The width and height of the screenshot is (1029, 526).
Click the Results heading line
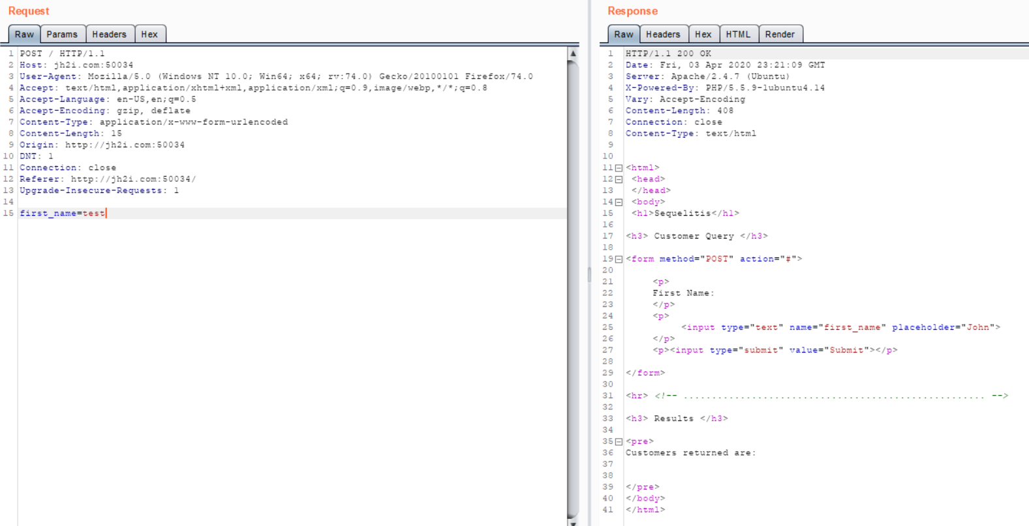677,418
